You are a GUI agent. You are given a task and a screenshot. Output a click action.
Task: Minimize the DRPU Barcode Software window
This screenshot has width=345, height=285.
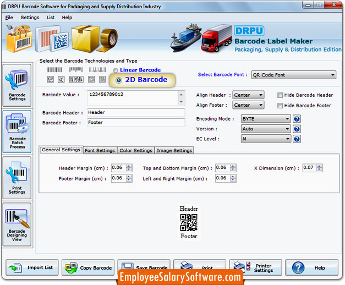[x=308, y=5]
